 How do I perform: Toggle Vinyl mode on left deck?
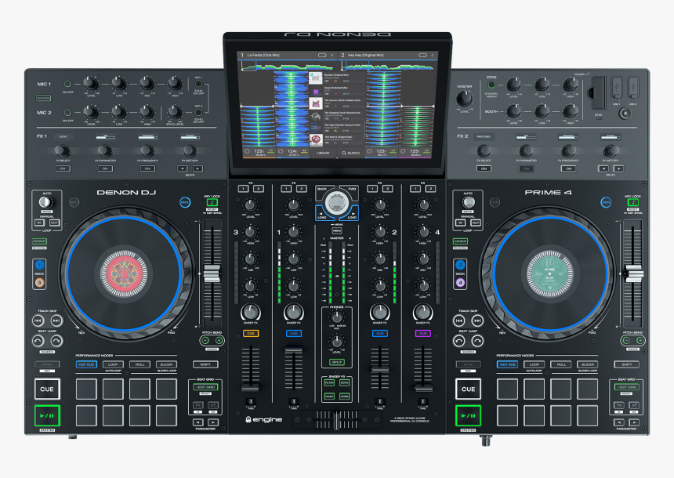[185, 202]
